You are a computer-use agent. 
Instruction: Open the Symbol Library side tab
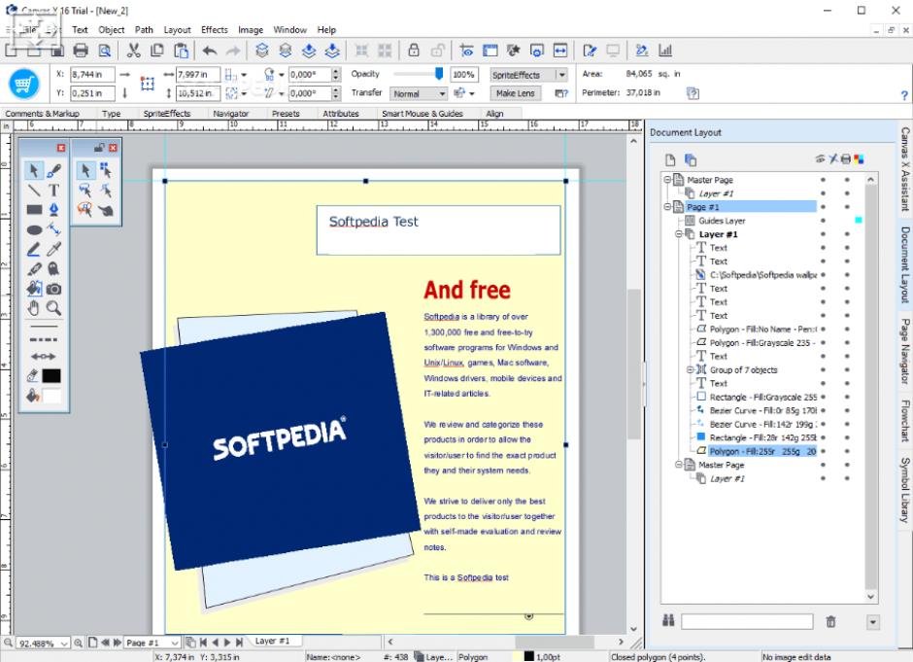[x=905, y=490]
